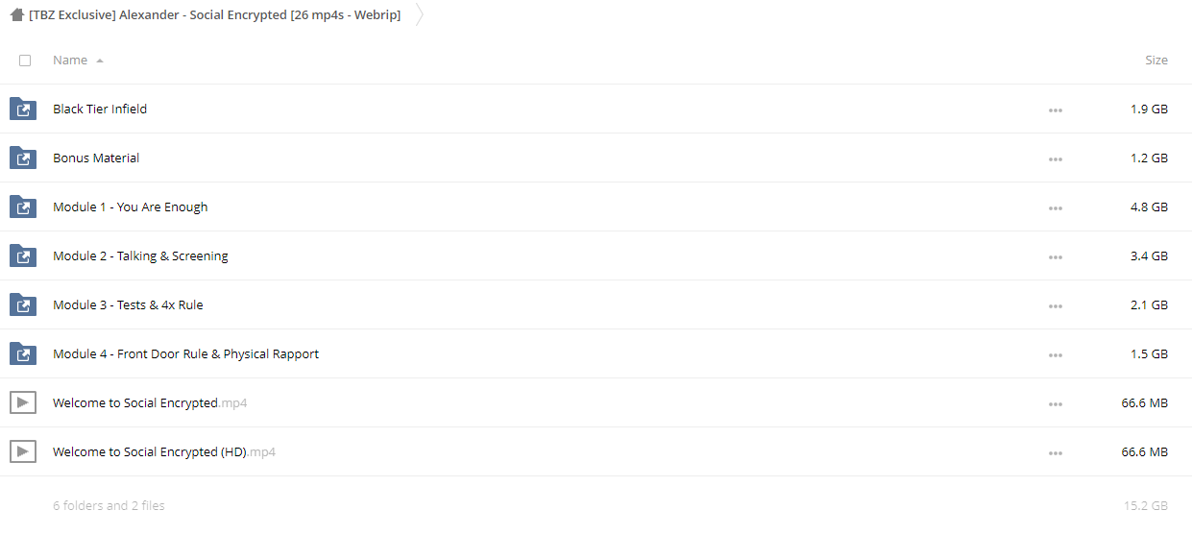This screenshot has height=535, width=1192.
Task: Click the home icon in the breadcrumb
Action: [x=16, y=15]
